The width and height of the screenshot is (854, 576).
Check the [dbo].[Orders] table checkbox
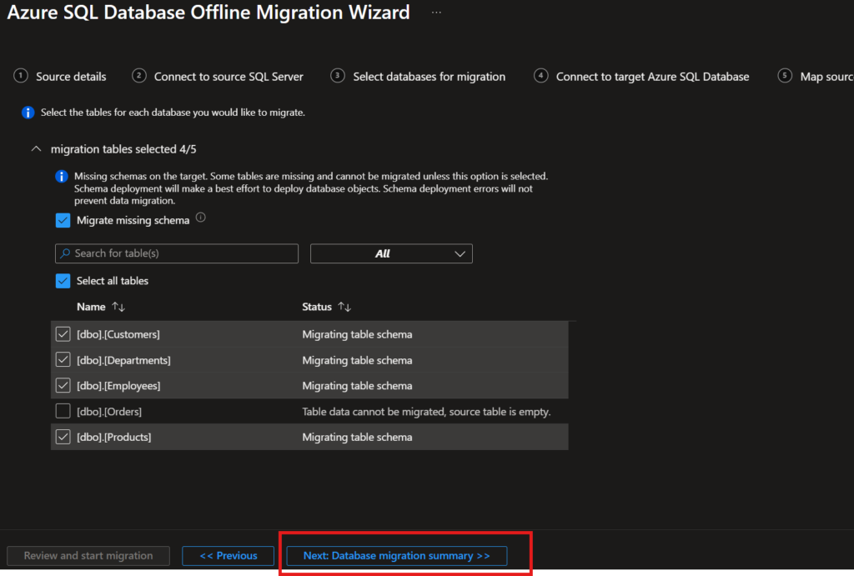coord(63,411)
